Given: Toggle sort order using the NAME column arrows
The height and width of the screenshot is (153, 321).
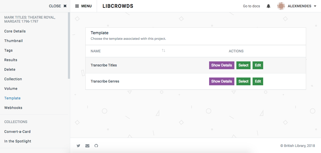Looking at the screenshot, I should (163, 50).
